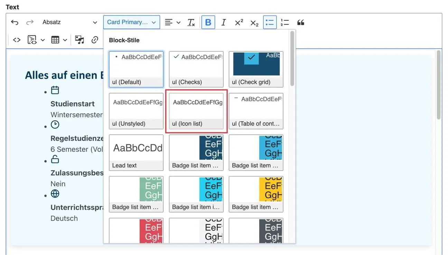Click the superscript icon

239,22
